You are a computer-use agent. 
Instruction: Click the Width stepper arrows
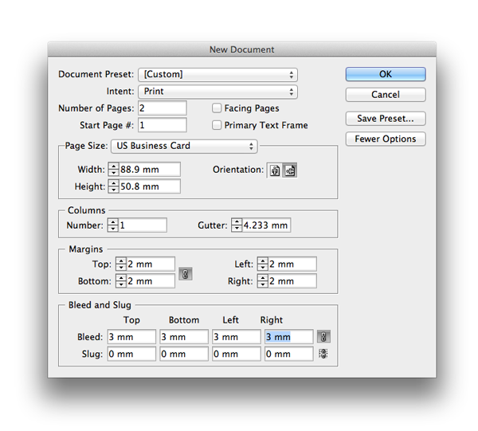(x=113, y=170)
